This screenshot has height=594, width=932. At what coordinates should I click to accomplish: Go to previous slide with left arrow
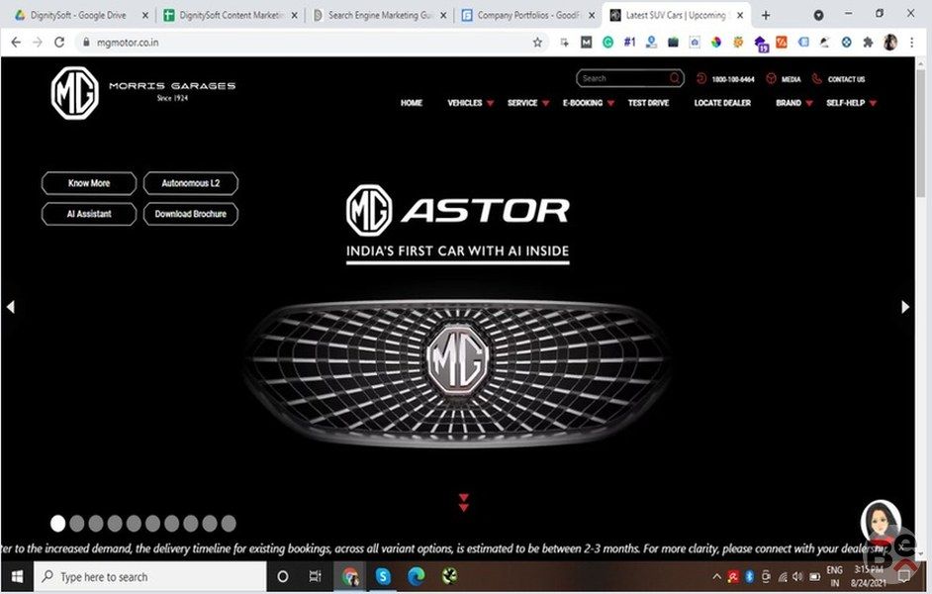pos(11,307)
